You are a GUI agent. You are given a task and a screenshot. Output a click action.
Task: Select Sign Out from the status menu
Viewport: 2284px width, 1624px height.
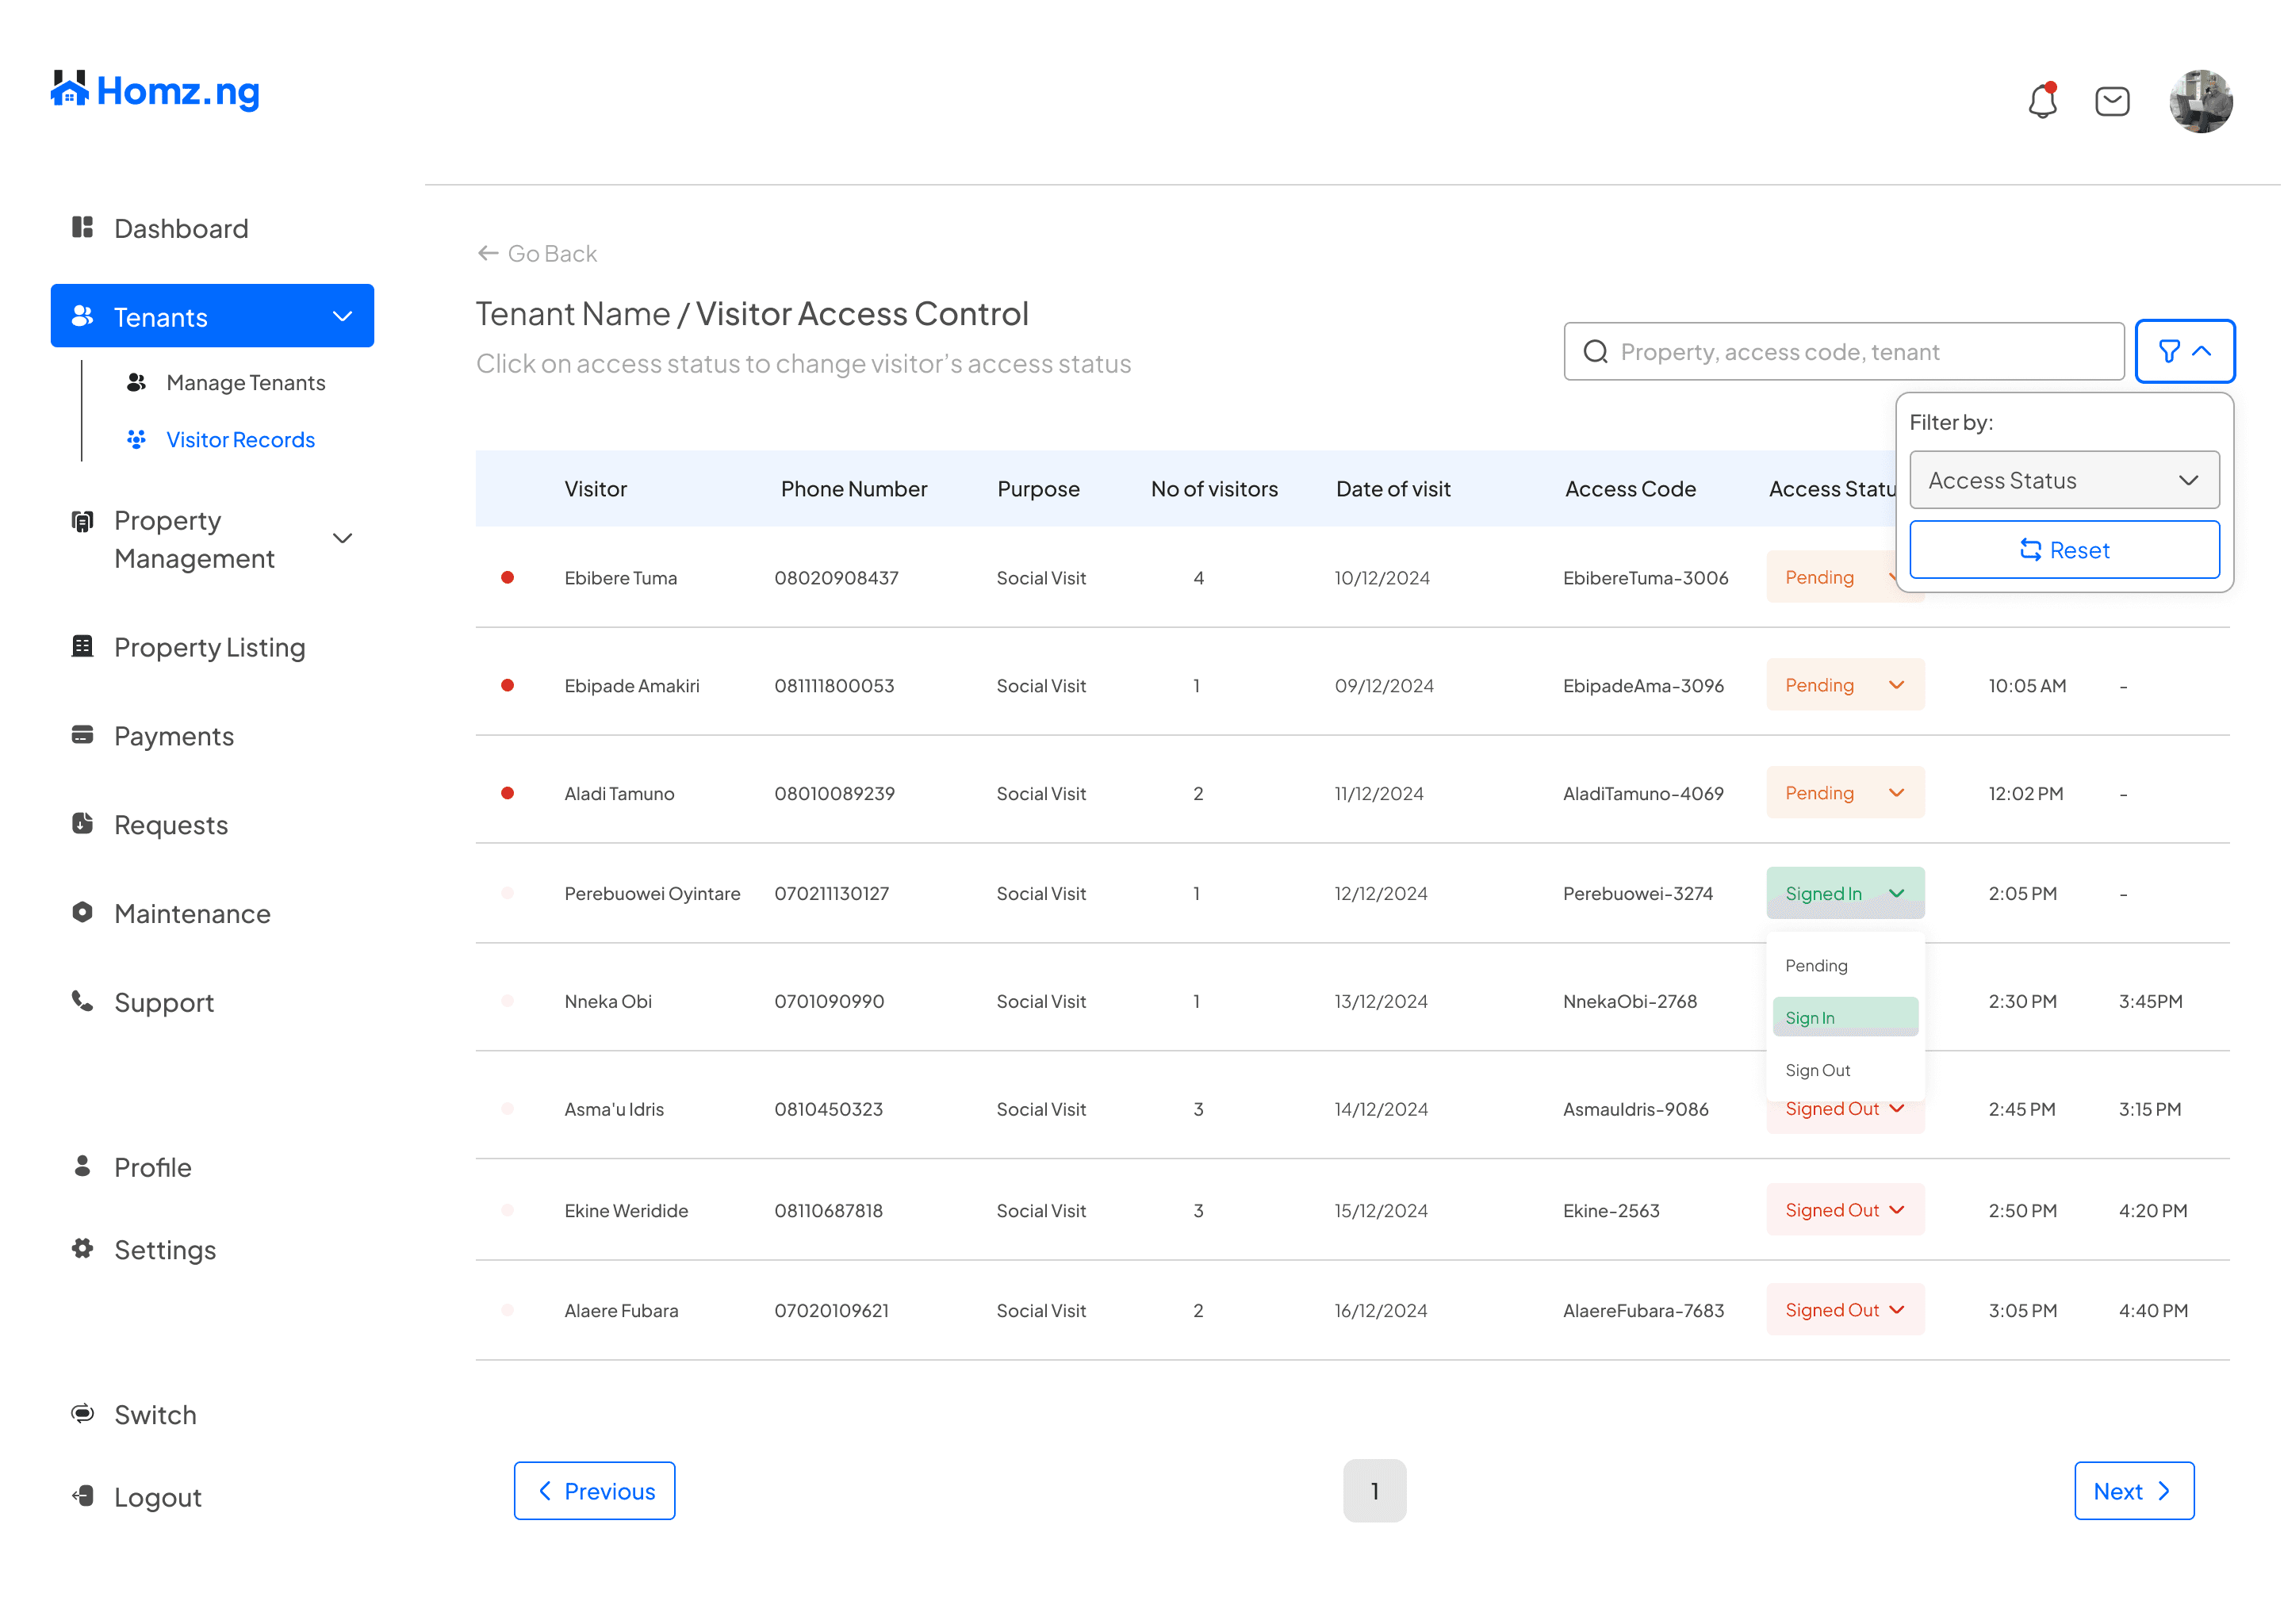point(1817,1070)
